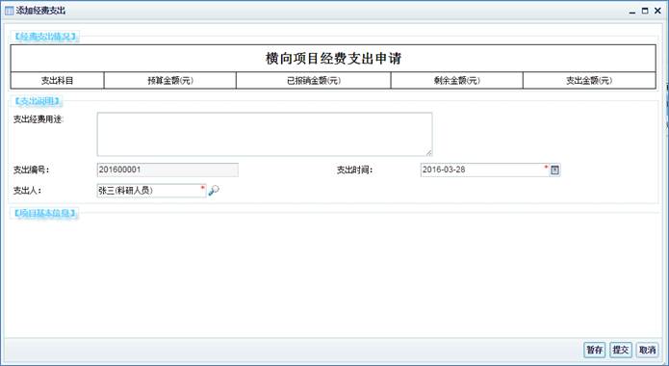Screen dimensions: 669x366
Task: Click the 预算金额(元) column header
Action: click(x=170, y=80)
